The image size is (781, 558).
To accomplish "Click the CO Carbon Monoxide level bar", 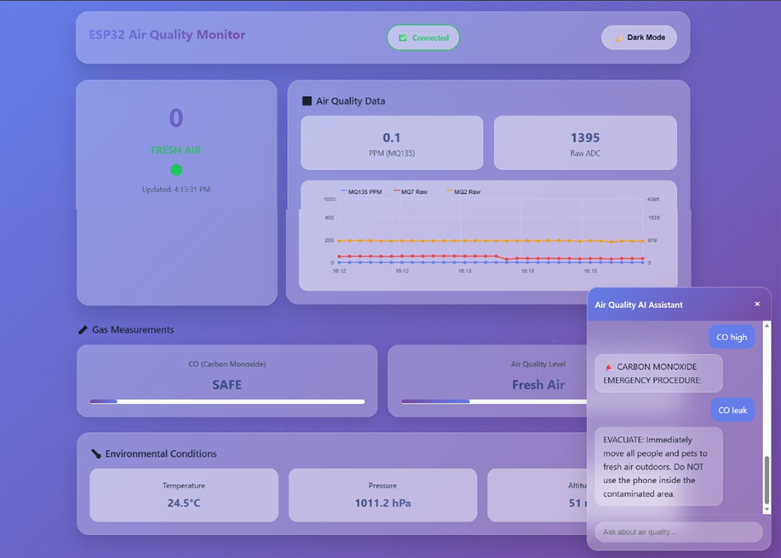I will click(x=227, y=401).
